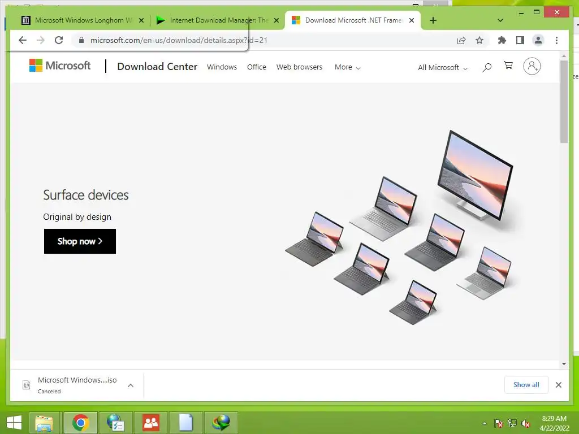Click the page vertical scrollbar thumb
The image size is (579, 434).
pos(564,102)
